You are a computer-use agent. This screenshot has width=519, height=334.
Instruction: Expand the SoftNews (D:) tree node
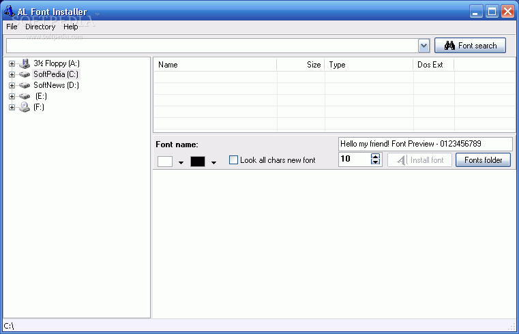click(12, 85)
